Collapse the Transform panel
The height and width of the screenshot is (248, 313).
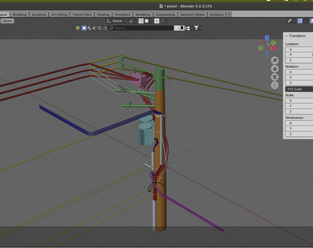click(x=287, y=36)
